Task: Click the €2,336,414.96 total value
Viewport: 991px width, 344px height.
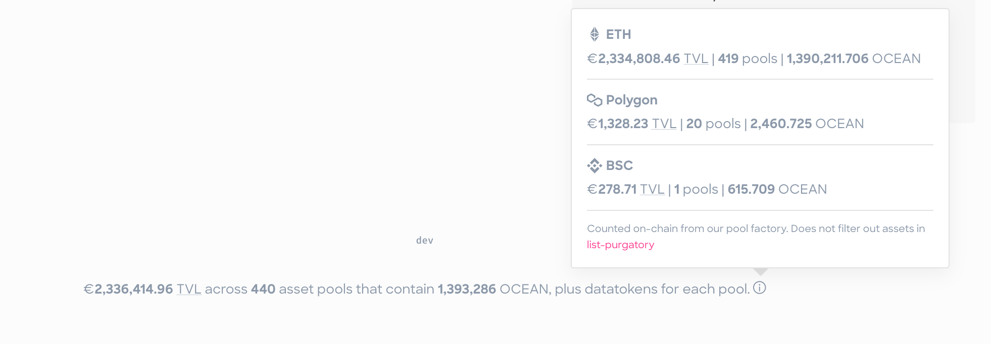Action: coord(128,289)
